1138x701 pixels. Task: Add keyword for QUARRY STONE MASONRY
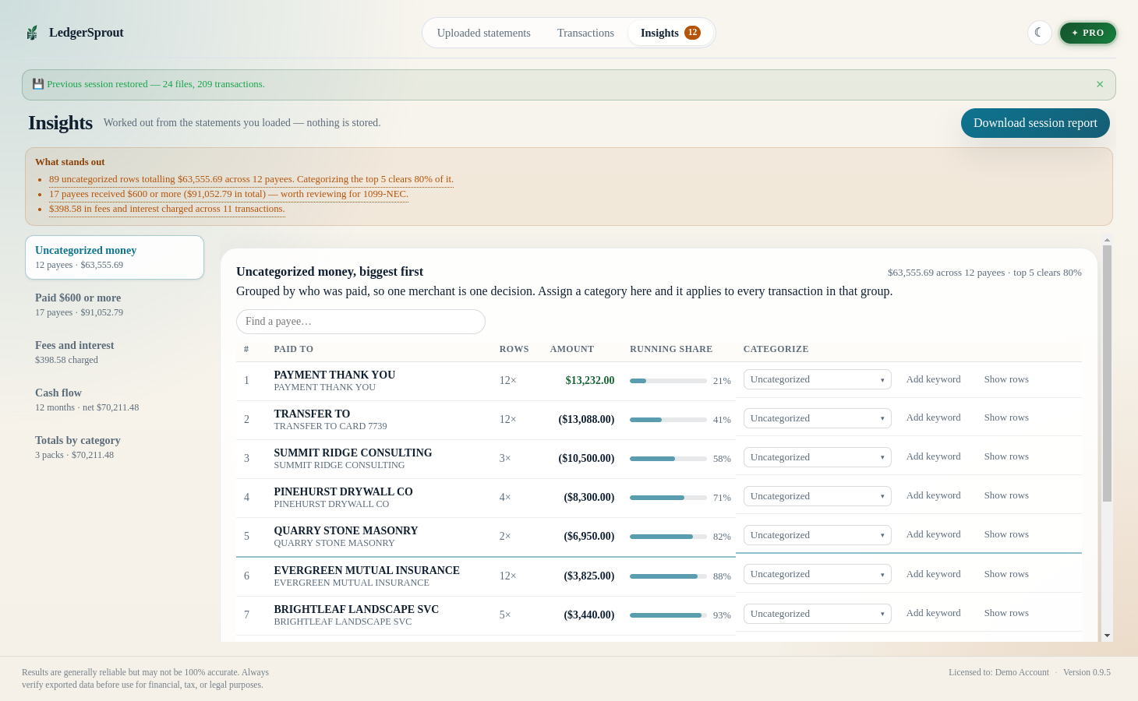click(933, 534)
